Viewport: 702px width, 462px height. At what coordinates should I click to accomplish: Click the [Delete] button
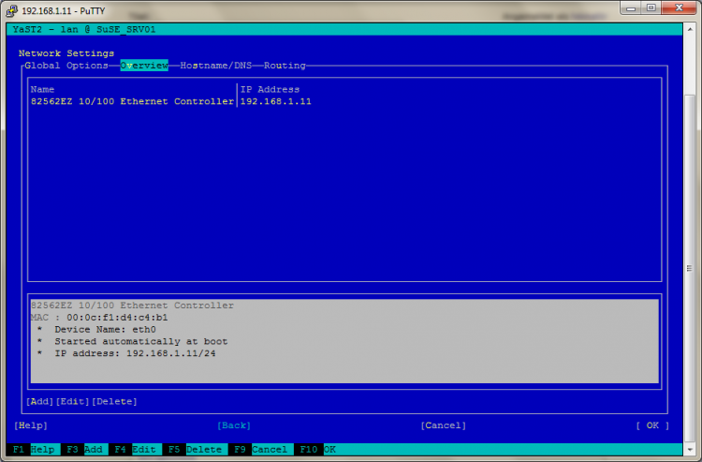(x=114, y=401)
